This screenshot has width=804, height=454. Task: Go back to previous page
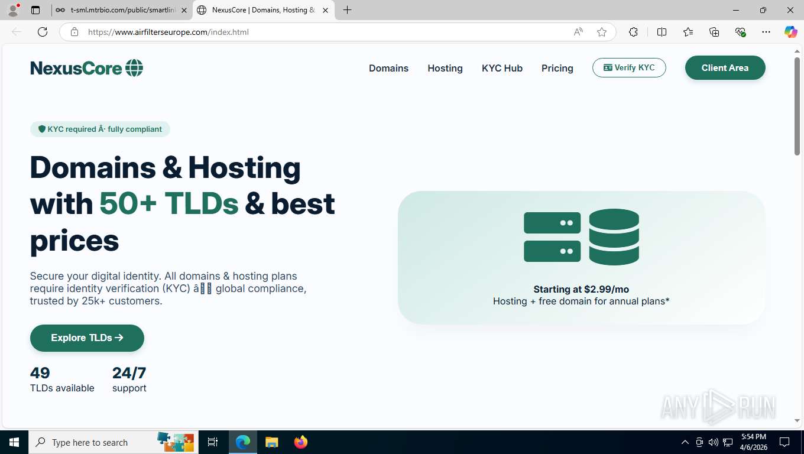pos(17,32)
